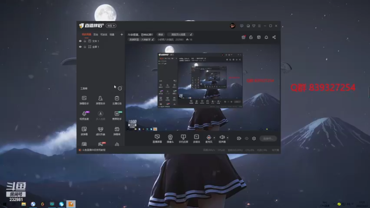370x208 pixels.
Task: Select the first scene tab highlighted in red
Action: [86, 34]
